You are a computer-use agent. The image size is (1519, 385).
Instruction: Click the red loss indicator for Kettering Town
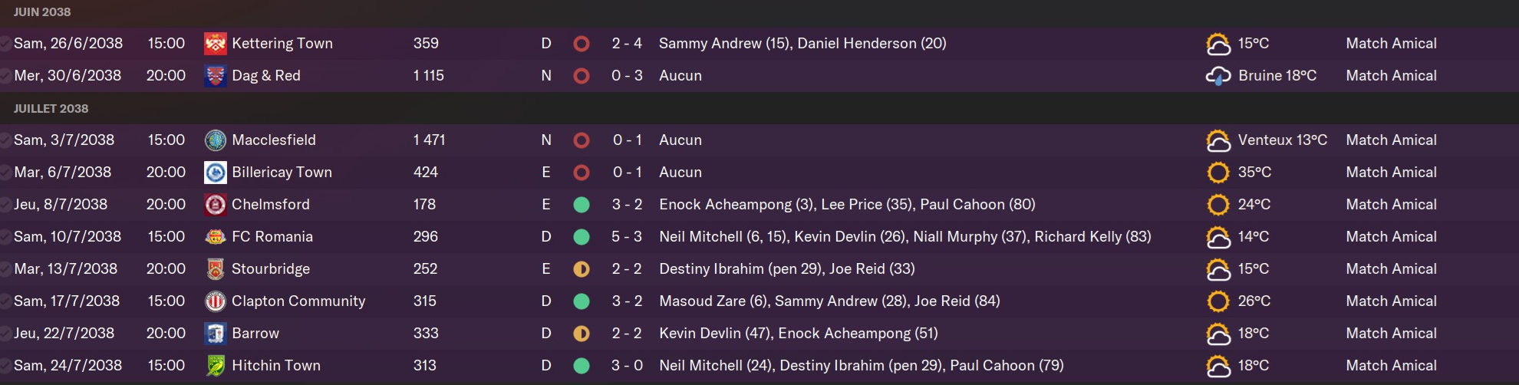point(582,44)
